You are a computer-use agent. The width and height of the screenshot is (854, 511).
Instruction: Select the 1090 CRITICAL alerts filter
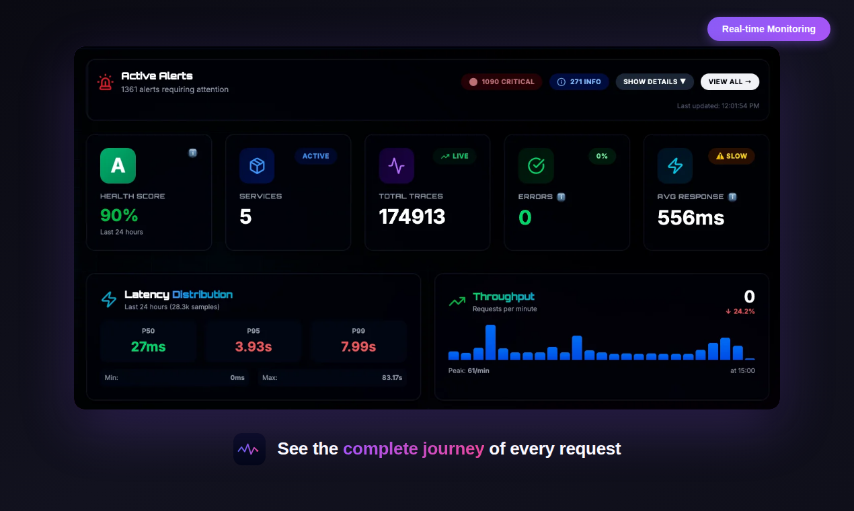click(502, 81)
